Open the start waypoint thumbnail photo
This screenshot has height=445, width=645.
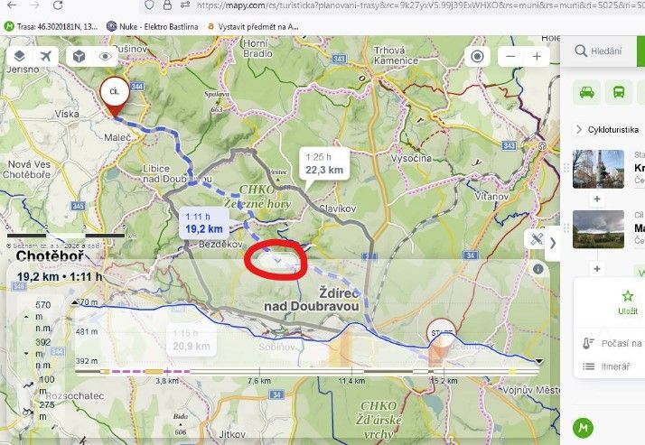point(599,169)
